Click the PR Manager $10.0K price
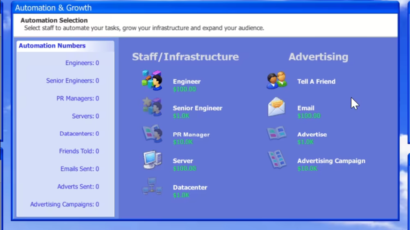Viewport: 410px width, 230px height. (183, 142)
